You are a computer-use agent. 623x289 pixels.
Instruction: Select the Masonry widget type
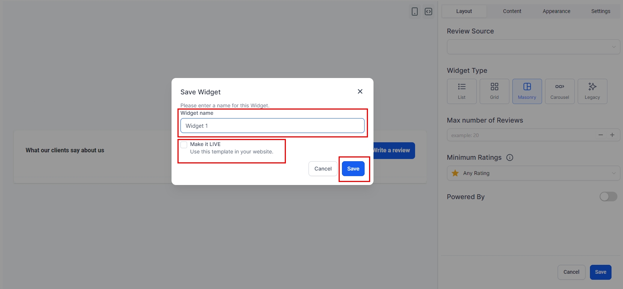point(527,91)
